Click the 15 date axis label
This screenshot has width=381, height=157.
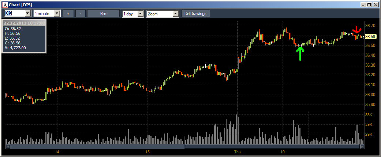[x=147, y=152]
